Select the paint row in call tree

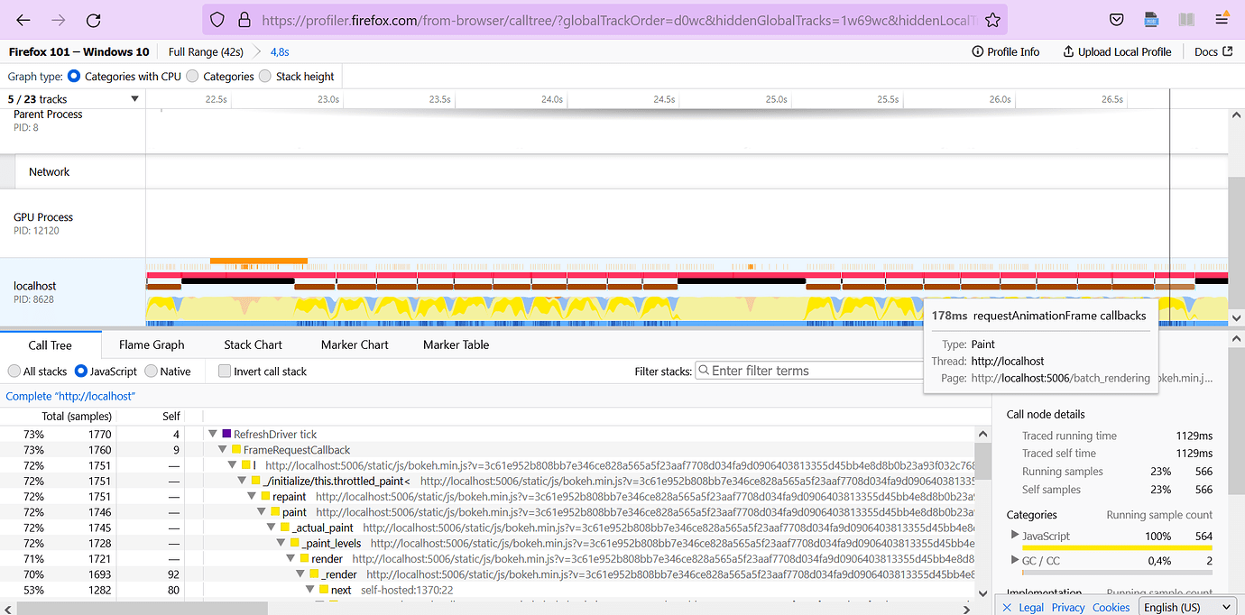click(x=487, y=512)
